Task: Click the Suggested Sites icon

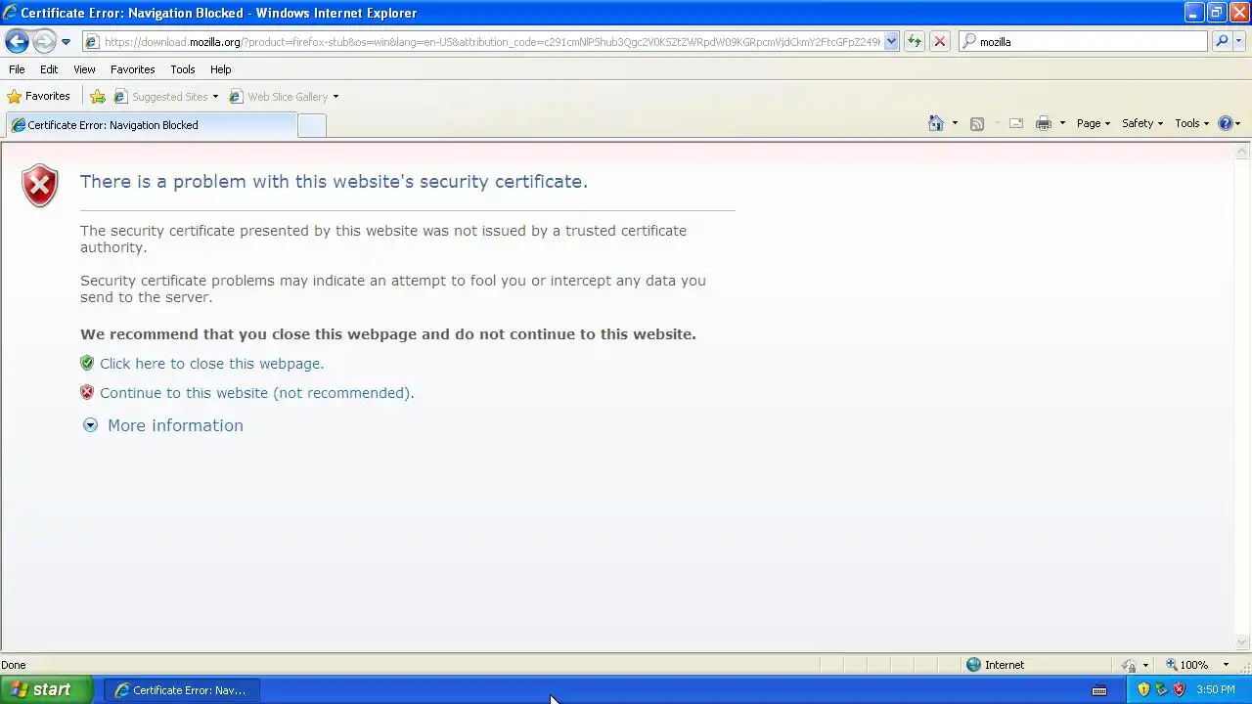Action: click(121, 97)
